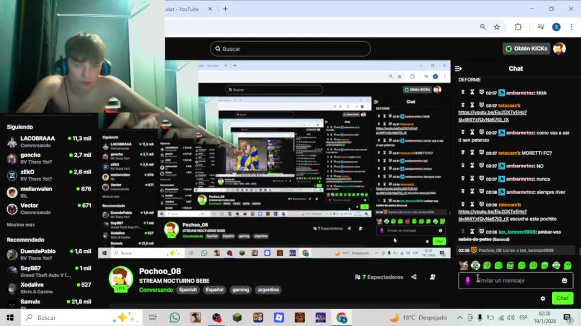Open the emoji picker in the message box

point(564,281)
